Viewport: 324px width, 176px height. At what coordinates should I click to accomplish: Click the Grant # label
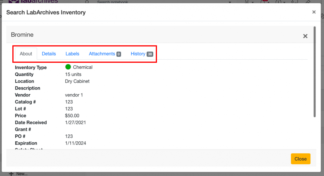[x=23, y=129]
